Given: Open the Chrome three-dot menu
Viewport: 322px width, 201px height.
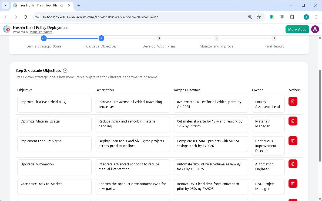Looking at the screenshot, I should (316, 17).
